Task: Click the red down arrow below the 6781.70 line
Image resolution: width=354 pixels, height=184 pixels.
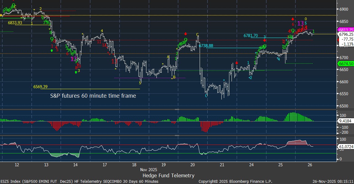Action: click(x=265, y=40)
